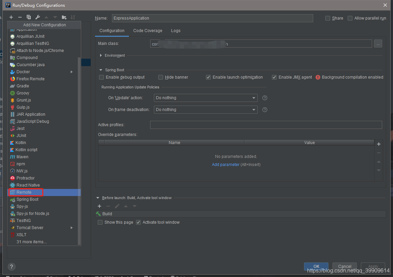The height and width of the screenshot is (277, 393).
Task: Click the Add parameter link
Action: [226, 164]
